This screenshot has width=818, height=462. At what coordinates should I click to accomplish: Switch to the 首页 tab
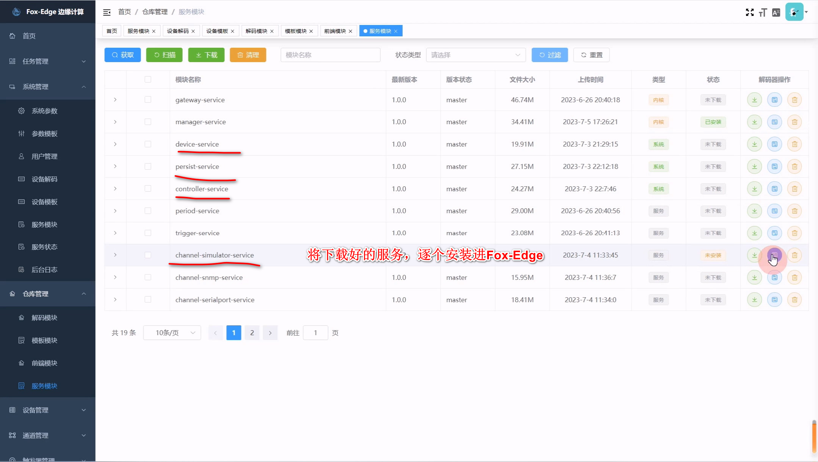(112, 31)
